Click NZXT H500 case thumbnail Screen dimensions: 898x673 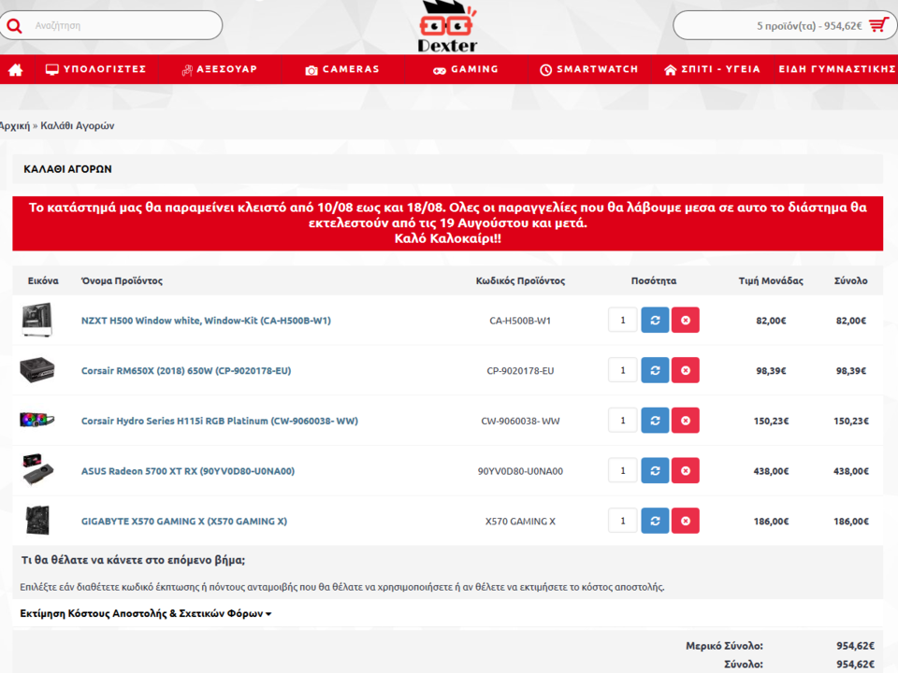tap(37, 320)
